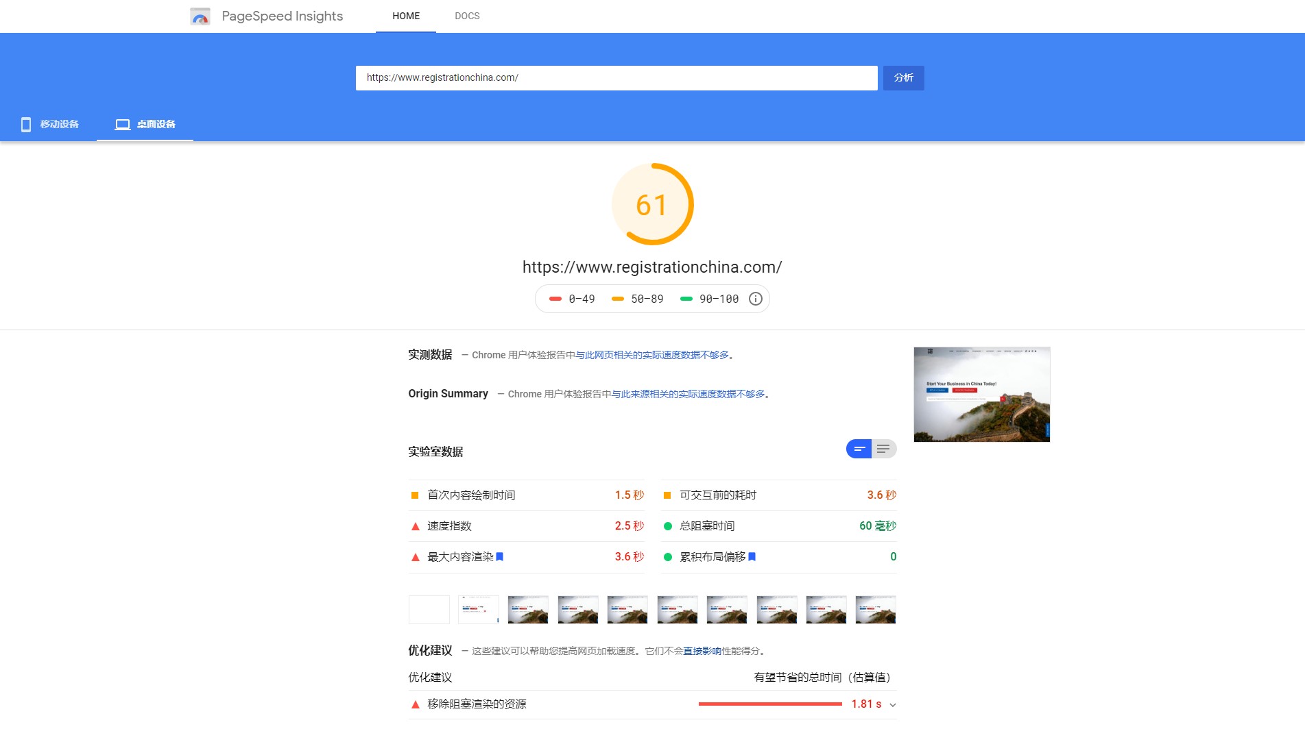
Task: Open the DOCS tab
Action: coord(467,16)
